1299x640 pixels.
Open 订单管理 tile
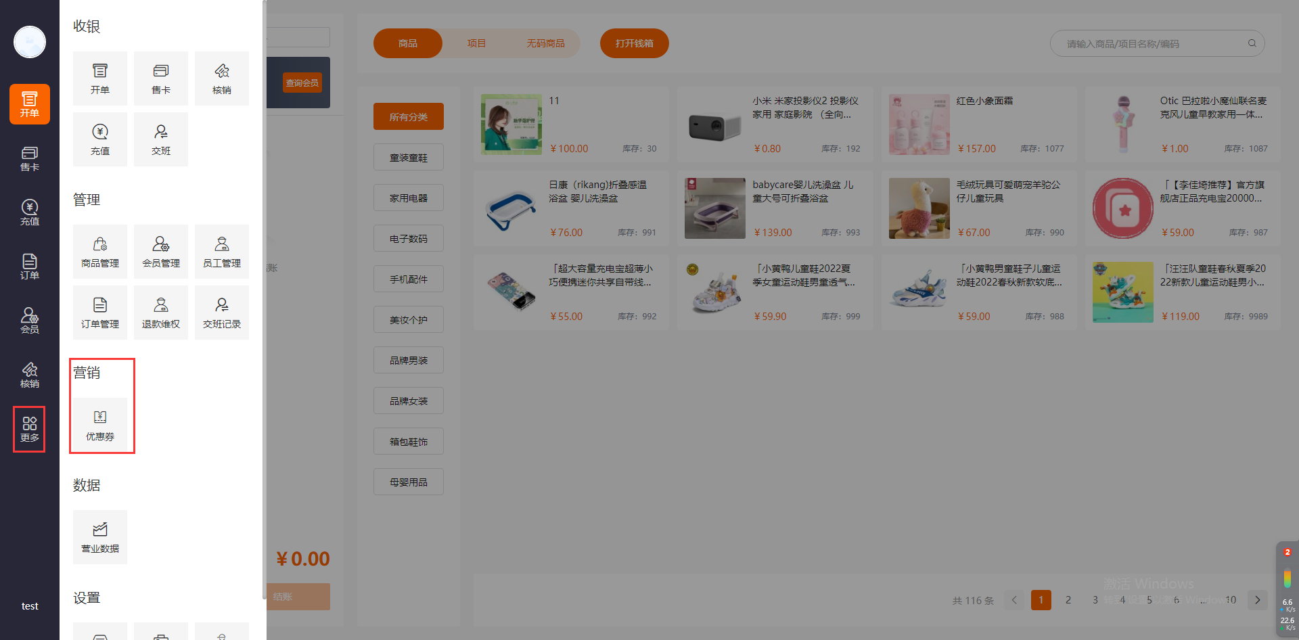coord(100,313)
